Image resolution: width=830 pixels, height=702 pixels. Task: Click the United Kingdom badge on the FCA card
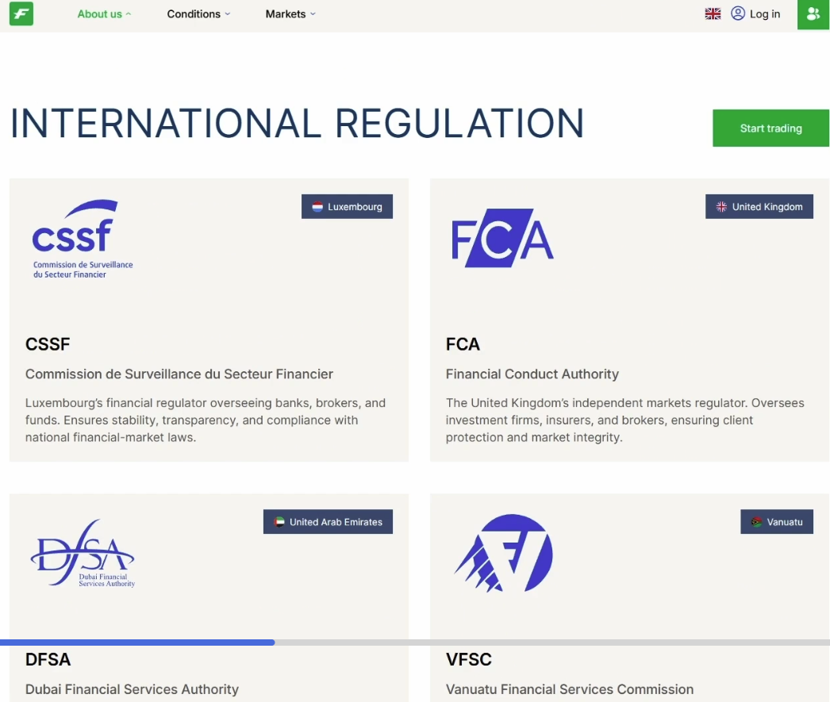click(x=759, y=206)
